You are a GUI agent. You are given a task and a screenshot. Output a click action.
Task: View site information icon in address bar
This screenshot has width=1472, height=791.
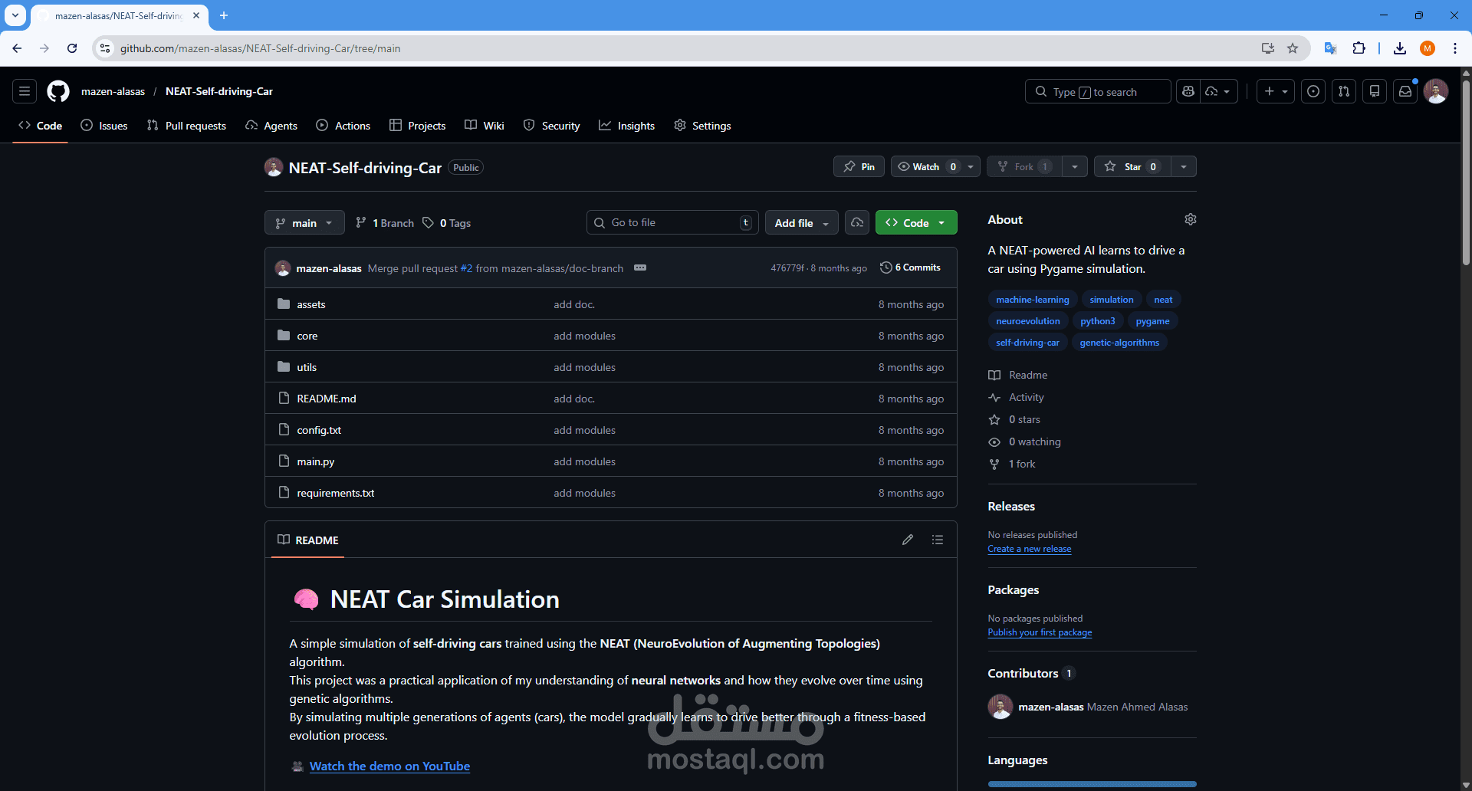click(x=105, y=48)
